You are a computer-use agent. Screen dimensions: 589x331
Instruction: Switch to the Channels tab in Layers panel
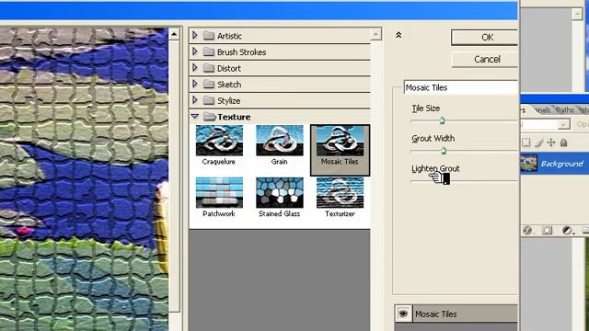tap(542, 110)
